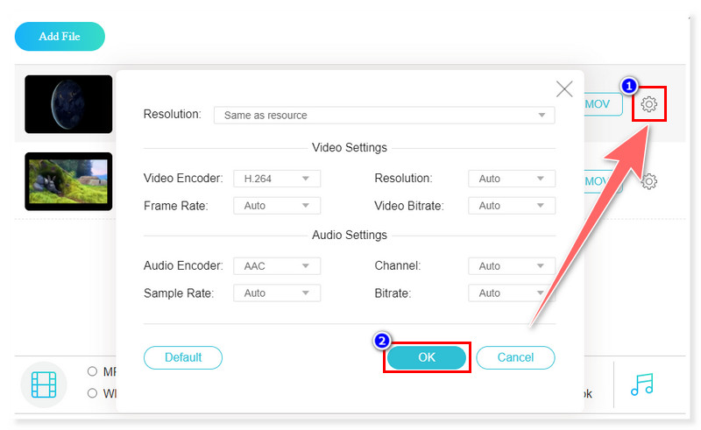The height and width of the screenshot is (430, 701).
Task: Click the Earth video thumbnail
Action: click(x=68, y=104)
